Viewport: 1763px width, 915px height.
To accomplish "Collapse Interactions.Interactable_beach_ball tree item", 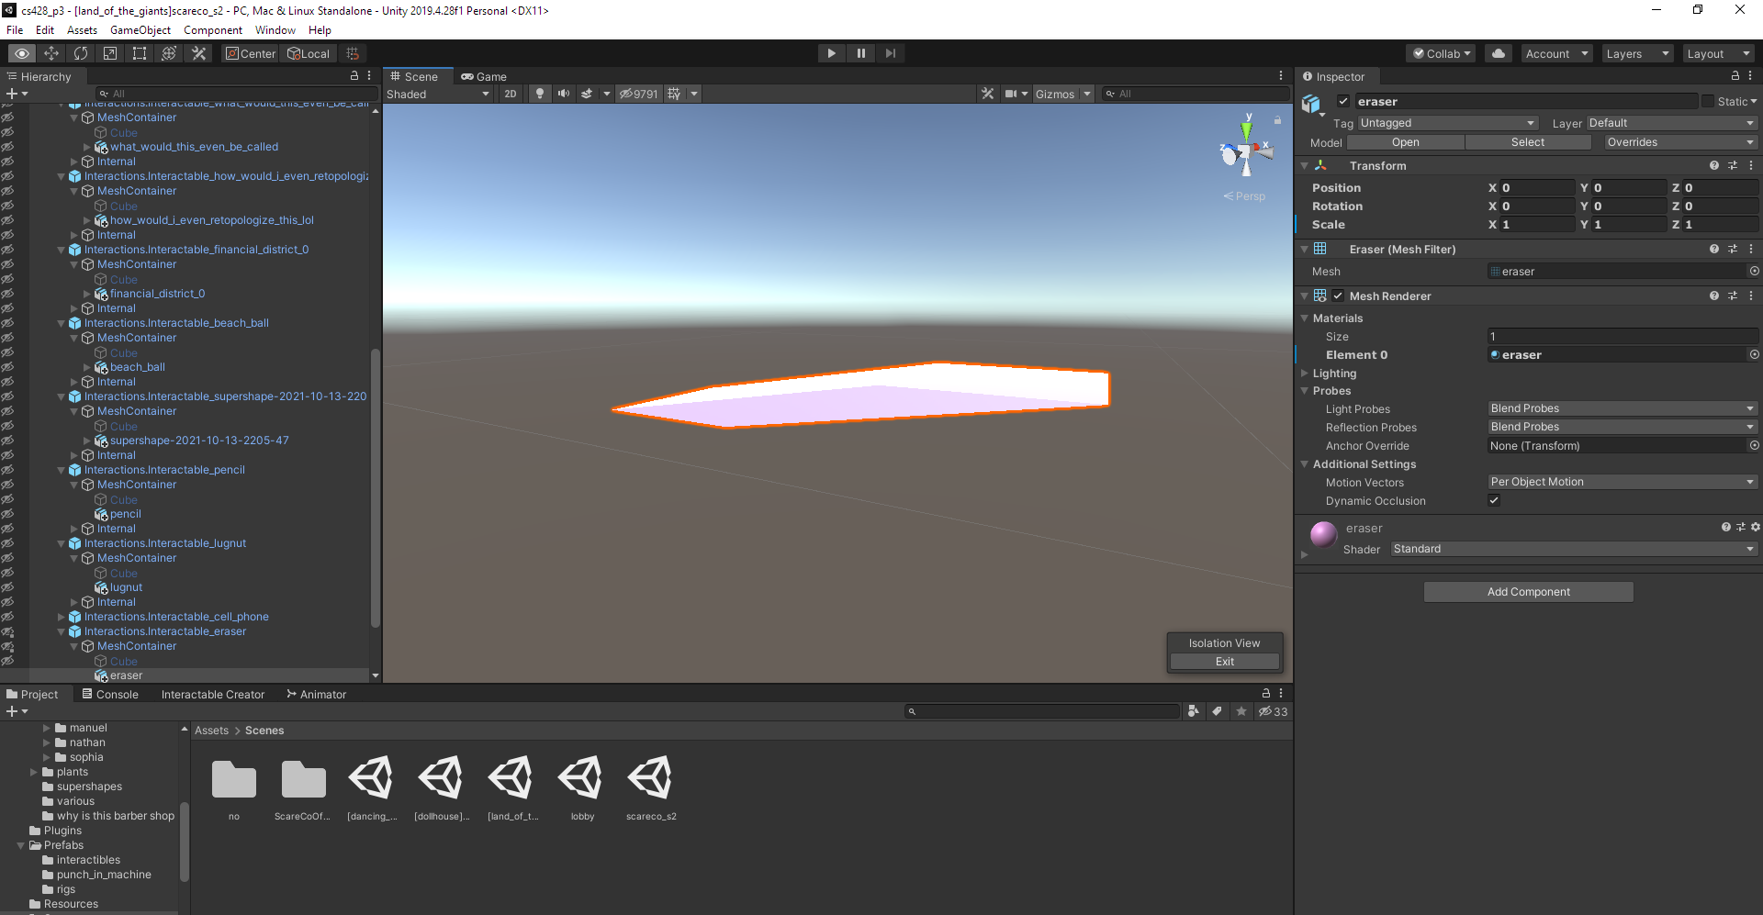I will pos(62,323).
